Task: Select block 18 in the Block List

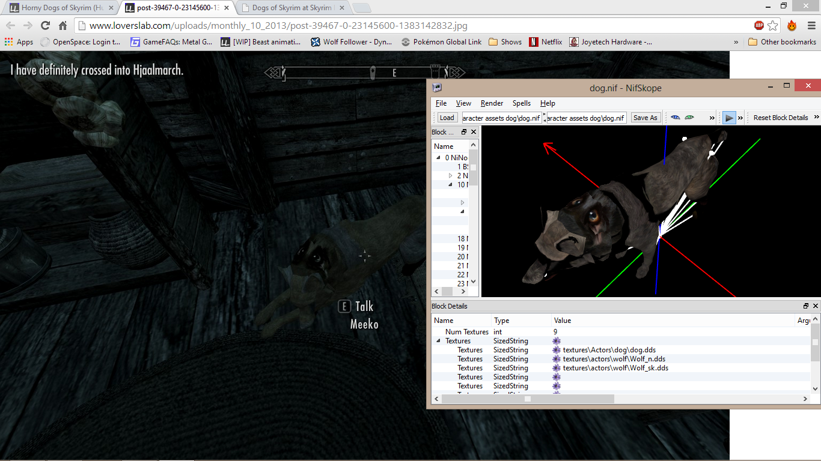Action: tap(462, 239)
